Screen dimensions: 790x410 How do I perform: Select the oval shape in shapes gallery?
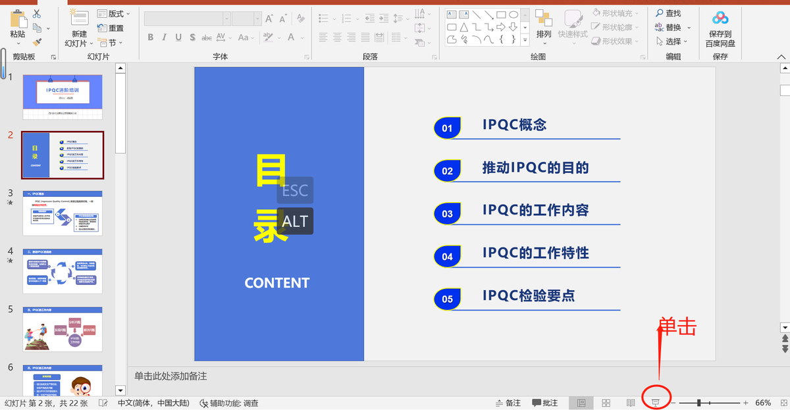[x=513, y=14]
